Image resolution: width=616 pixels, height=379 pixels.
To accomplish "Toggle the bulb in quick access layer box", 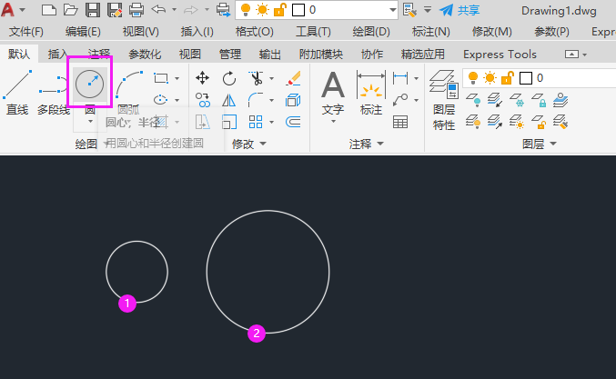I will pos(246,10).
